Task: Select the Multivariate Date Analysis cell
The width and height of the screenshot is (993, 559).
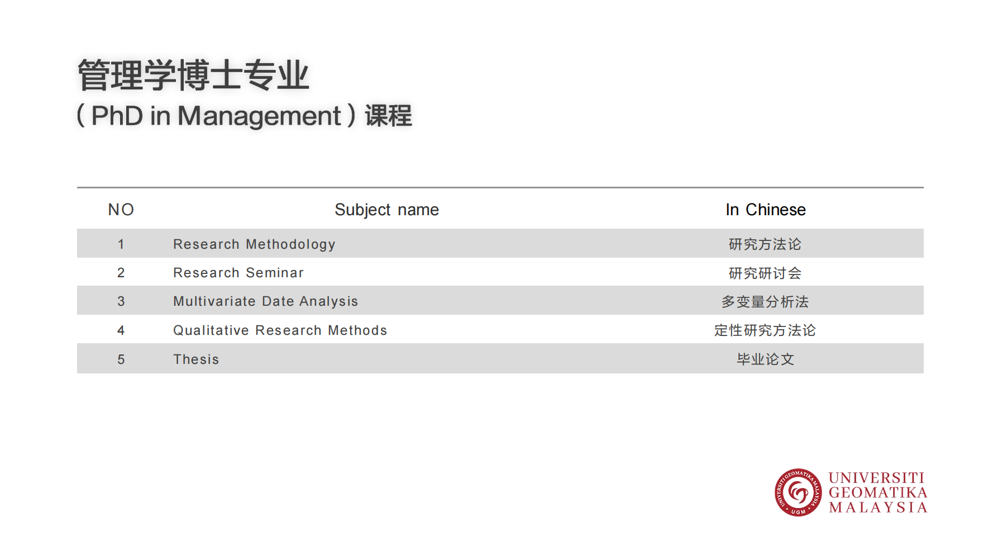Action: coord(265,301)
